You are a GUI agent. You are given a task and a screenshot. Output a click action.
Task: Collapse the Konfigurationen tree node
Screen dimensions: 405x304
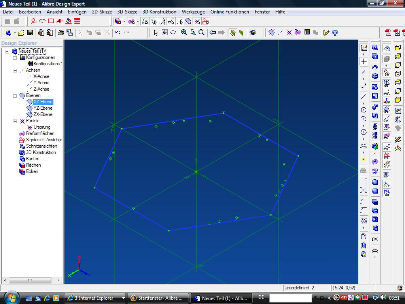[x=15, y=58]
